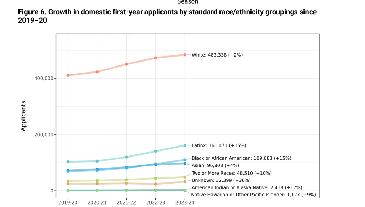Click the 200,000 y-axis tick label
The height and width of the screenshot is (207, 365).
(44, 134)
